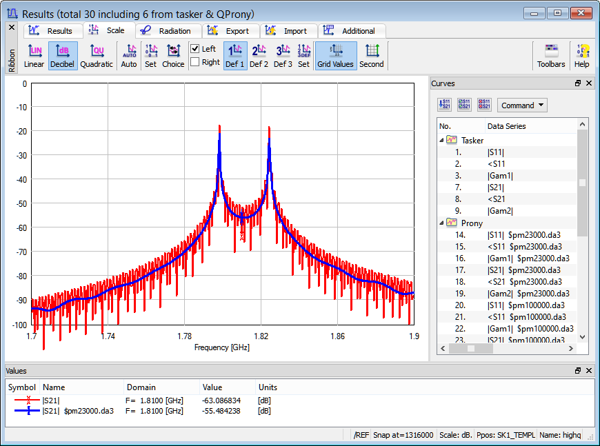
Task: Switch to the Radiation tab
Action: [x=168, y=31]
